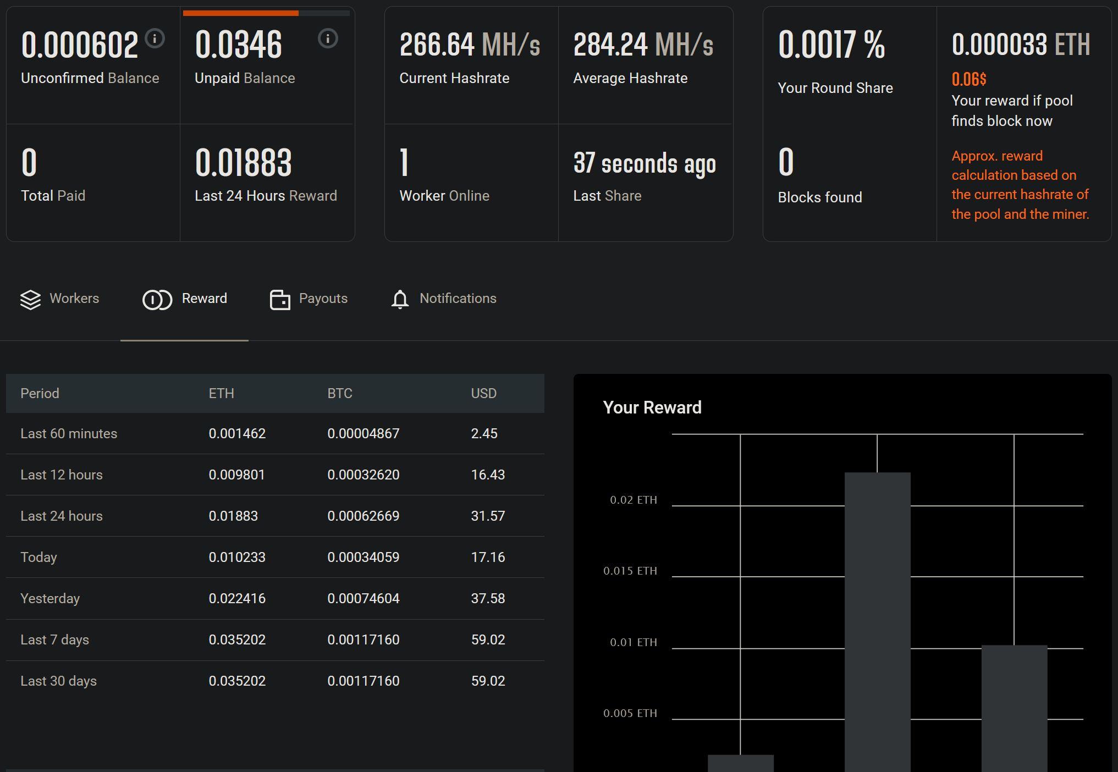Open the Notifications tab label

click(458, 299)
